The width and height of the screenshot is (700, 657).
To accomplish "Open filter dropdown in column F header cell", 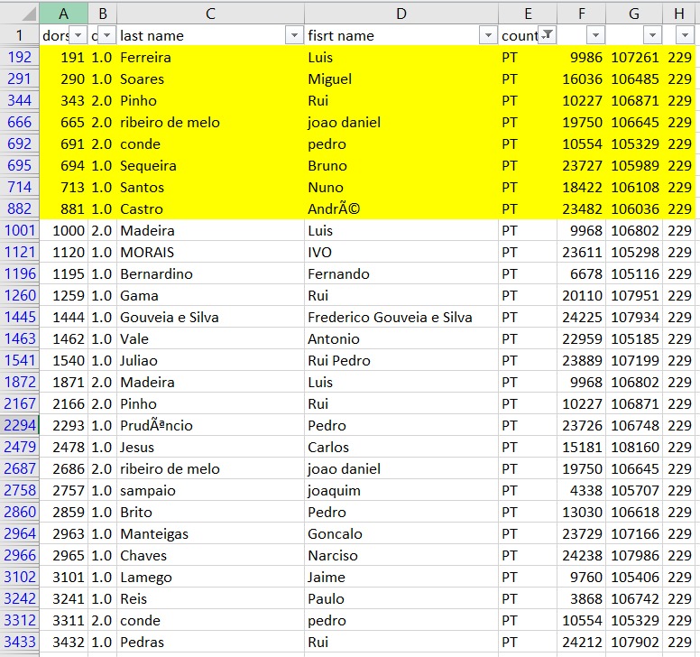I will [595, 35].
